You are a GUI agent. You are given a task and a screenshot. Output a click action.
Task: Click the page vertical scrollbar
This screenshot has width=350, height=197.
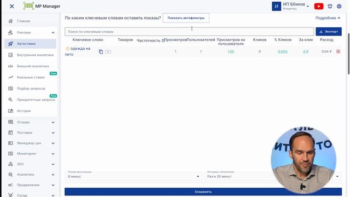(348, 54)
